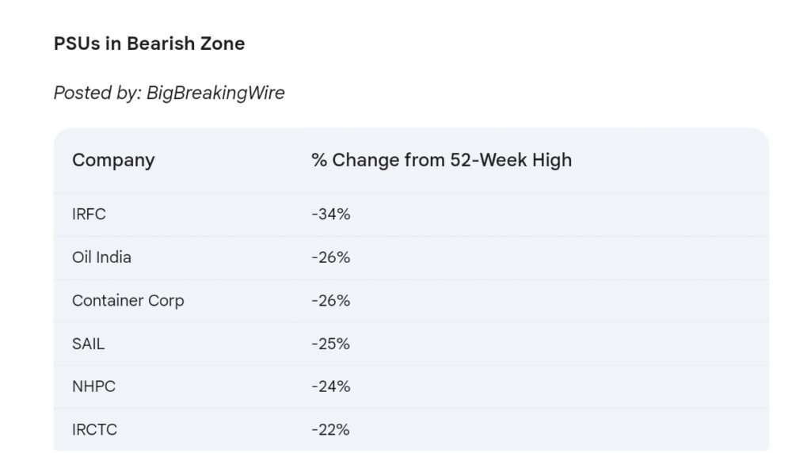Click the SAIL company cell

pyautogui.click(x=88, y=344)
